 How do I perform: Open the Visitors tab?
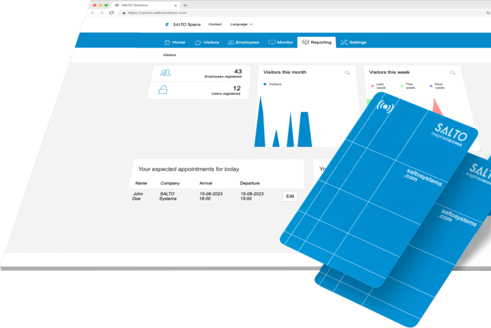pyautogui.click(x=207, y=42)
